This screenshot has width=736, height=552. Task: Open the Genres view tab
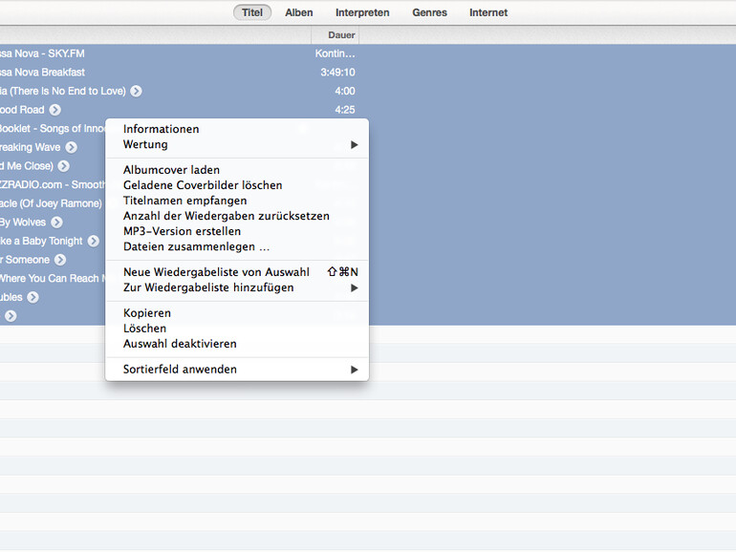429,12
